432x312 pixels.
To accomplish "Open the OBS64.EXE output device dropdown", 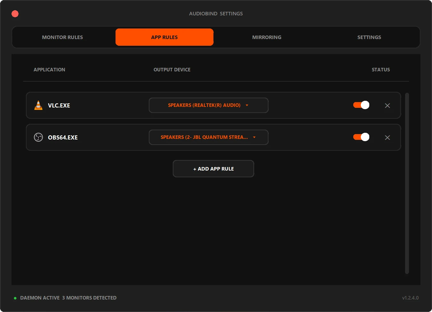I will click(209, 137).
